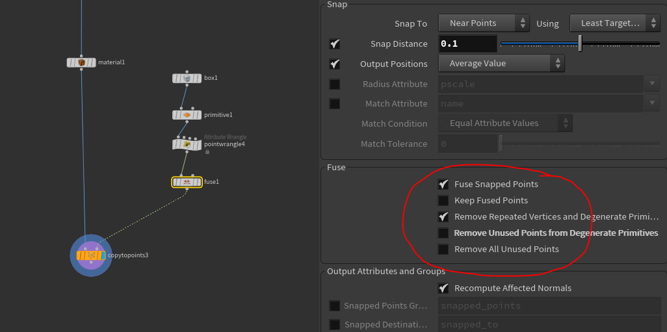
Task: Click the box1 node icon
Action: (187, 78)
